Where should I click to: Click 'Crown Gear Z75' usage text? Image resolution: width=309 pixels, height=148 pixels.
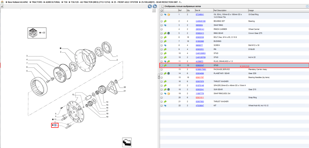255,33
